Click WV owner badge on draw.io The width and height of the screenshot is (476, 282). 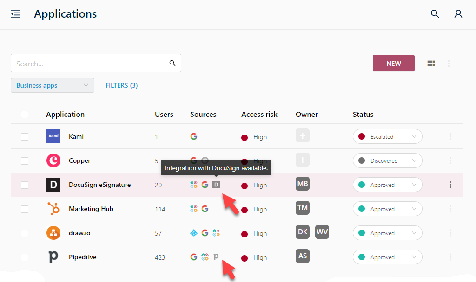(322, 232)
